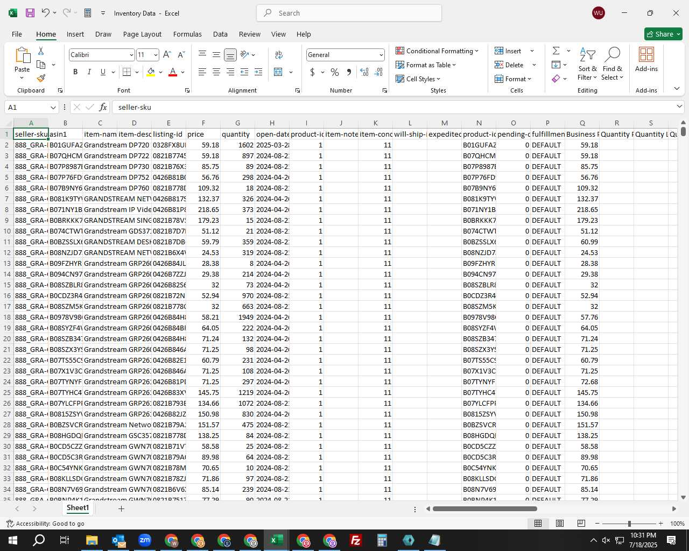Toggle Top Align vertical alignment
Screen dimensions: 689x551
202,55
